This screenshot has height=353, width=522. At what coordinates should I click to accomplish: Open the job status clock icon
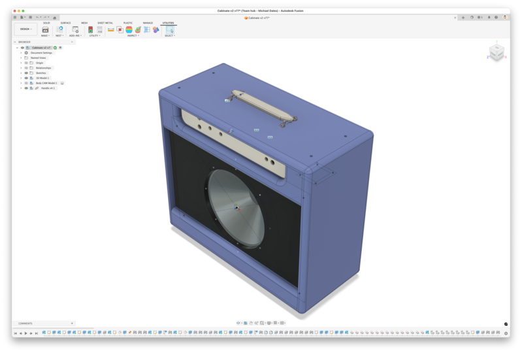[x=479, y=17]
